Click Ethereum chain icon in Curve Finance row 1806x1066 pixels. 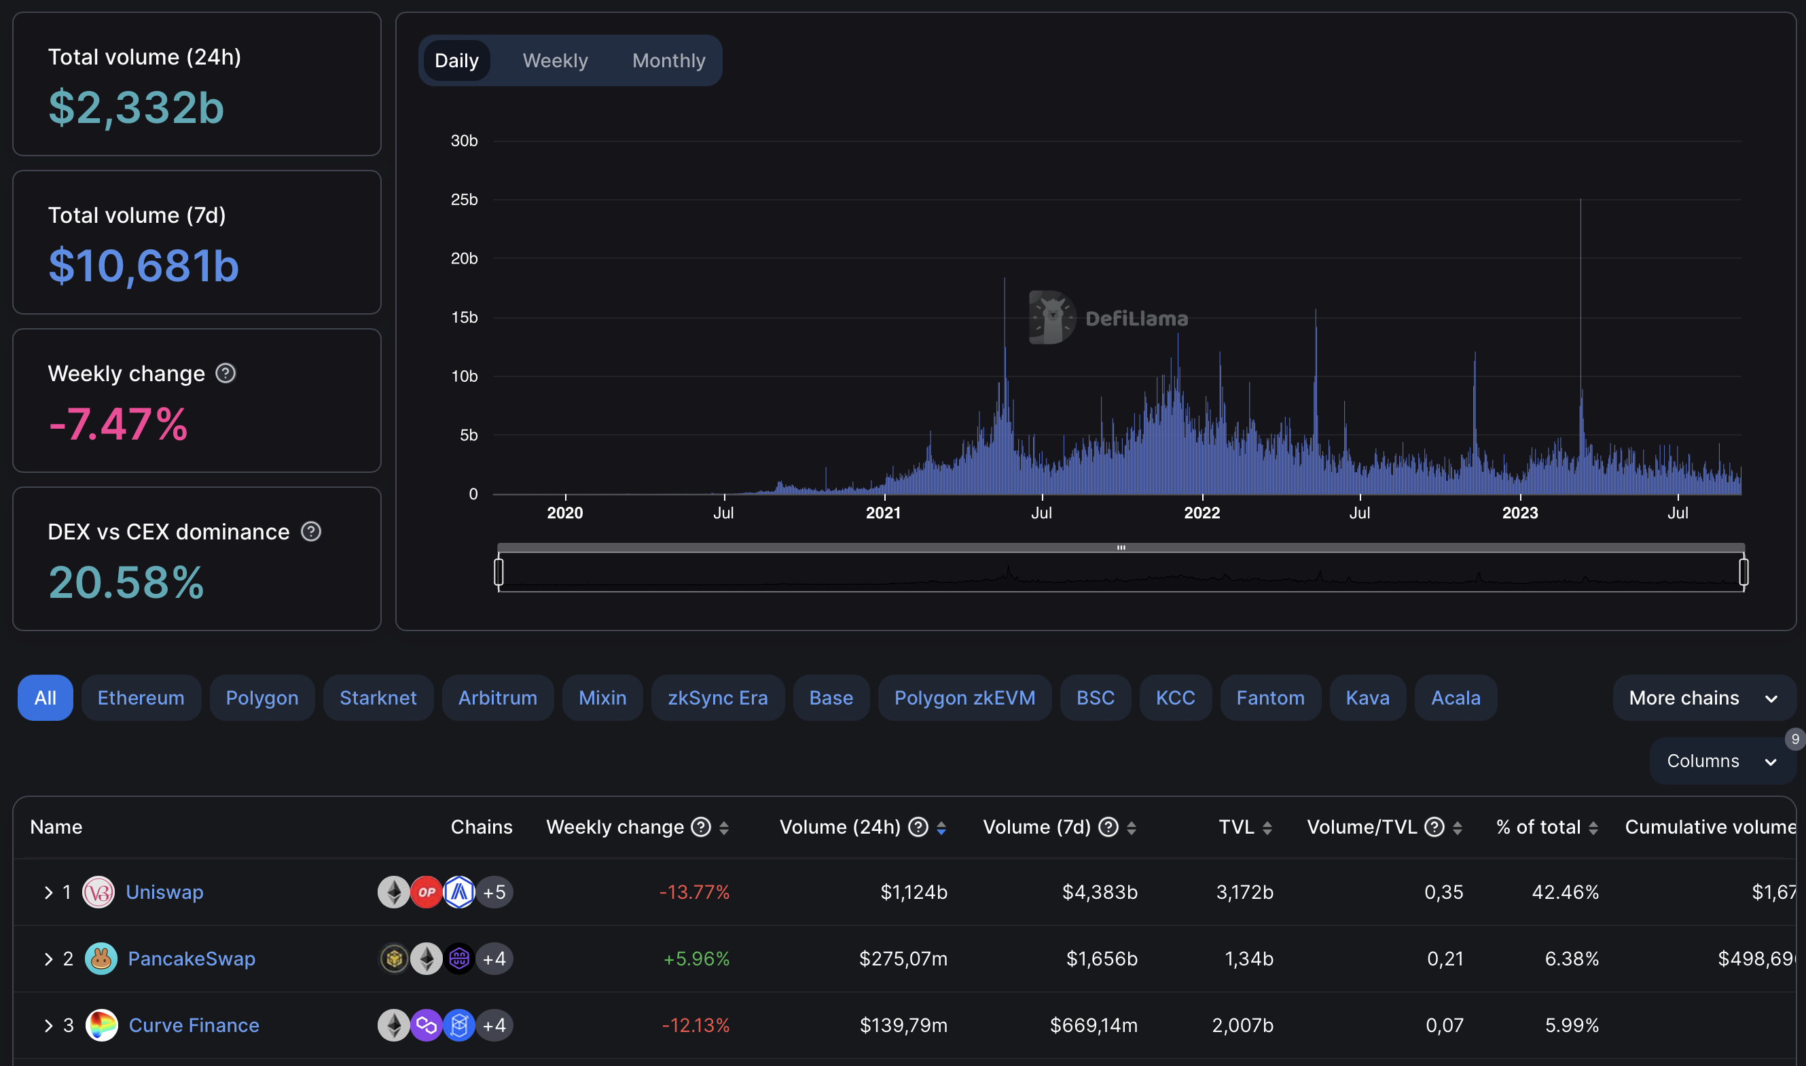393,1025
